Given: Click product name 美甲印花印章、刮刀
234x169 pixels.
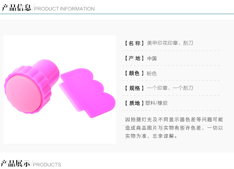Looking at the screenshot, I should [170, 43].
